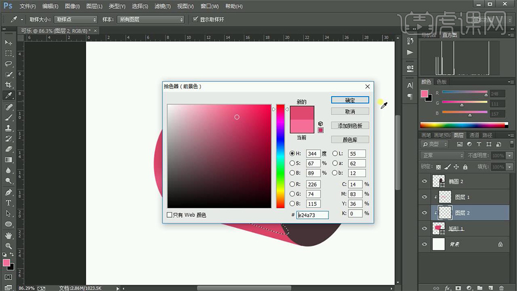The image size is (517, 291).
Task: Switch to the 路径 tab
Action: coord(487,135)
